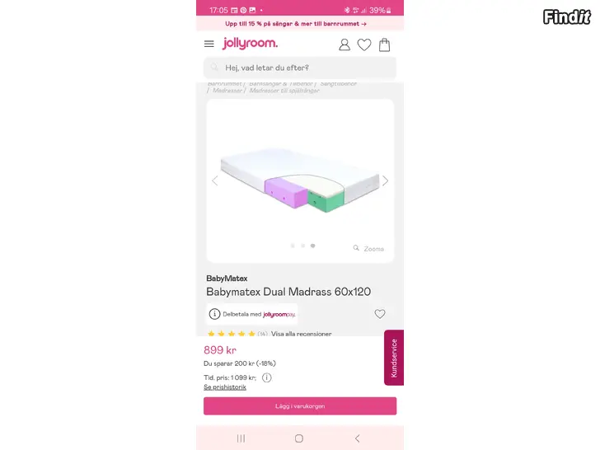
Task: Show the previous product image
Action: (x=215, y=180)
